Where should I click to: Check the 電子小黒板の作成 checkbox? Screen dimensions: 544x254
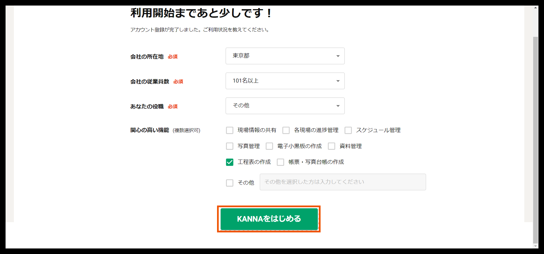pos(269,146)
